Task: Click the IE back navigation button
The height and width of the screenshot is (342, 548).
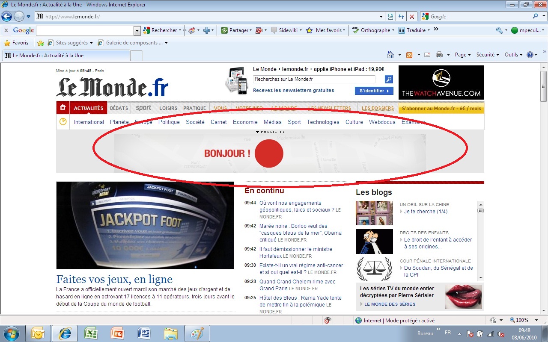Action: 6,17
